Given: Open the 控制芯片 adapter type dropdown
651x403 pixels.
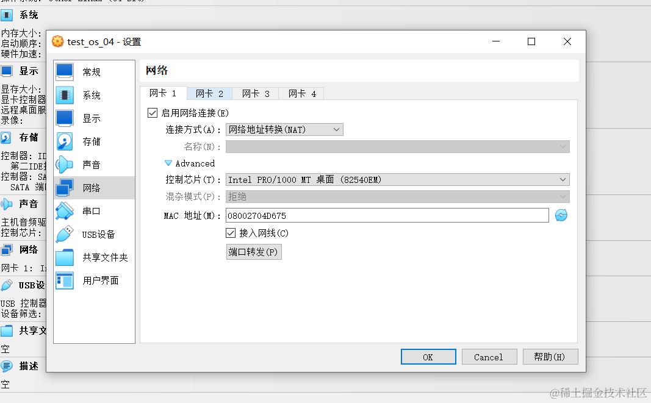Looking at the screenshot, I should pyautogui.click(x=397, y=180).
